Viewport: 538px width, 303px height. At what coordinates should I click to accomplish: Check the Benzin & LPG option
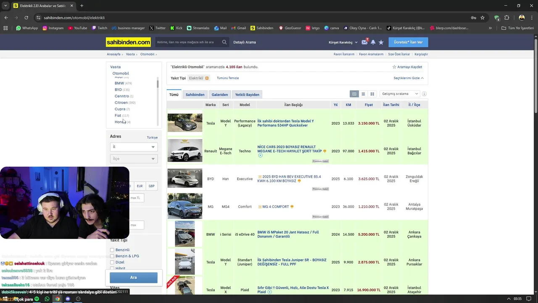pyautogui.click(x=112, y=256)
